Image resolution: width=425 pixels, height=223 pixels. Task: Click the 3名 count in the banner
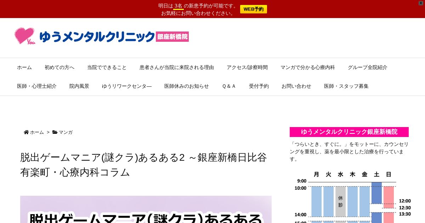tap(178, 6)
